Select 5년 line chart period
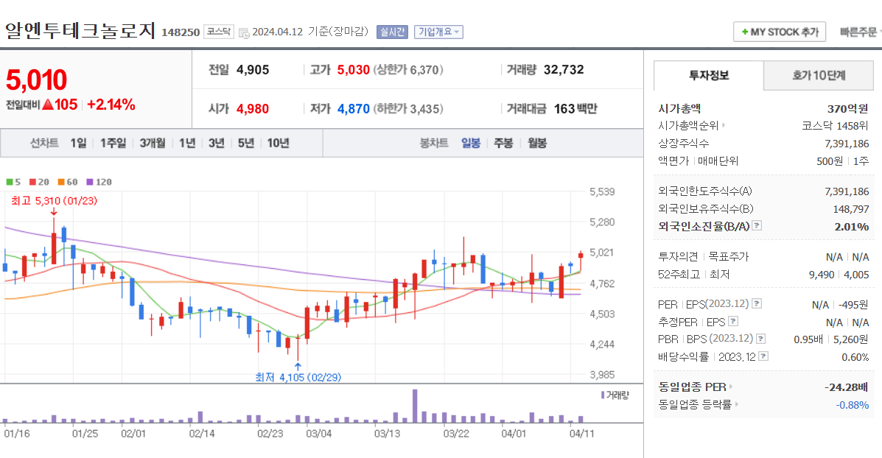 coord(246,144)
